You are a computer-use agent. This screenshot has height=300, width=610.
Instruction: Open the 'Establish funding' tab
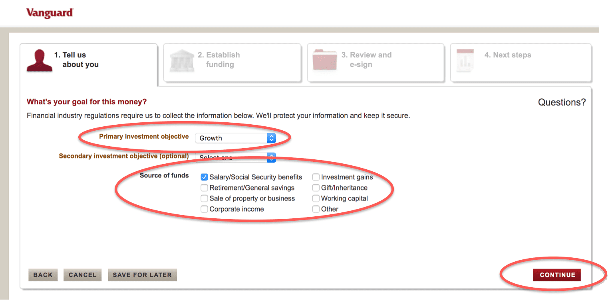232,63
